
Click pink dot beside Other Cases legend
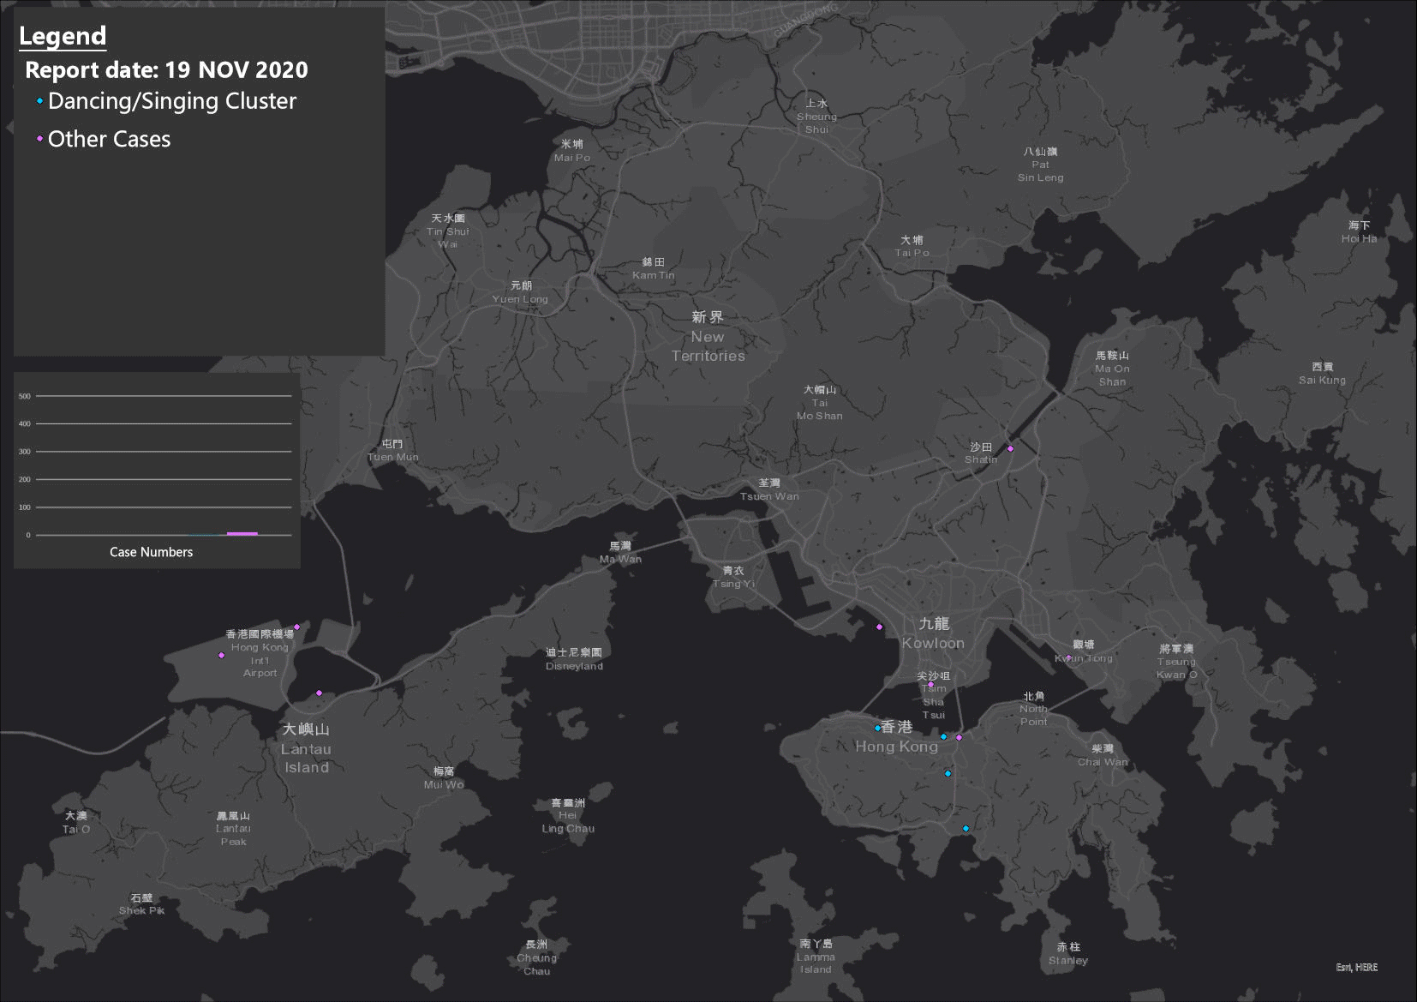39,139
